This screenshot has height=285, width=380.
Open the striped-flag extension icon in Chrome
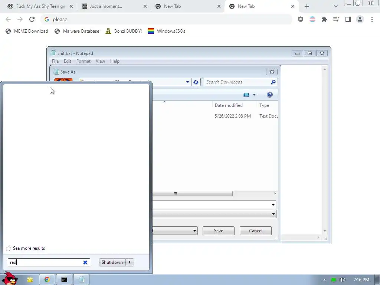point(312,19)
